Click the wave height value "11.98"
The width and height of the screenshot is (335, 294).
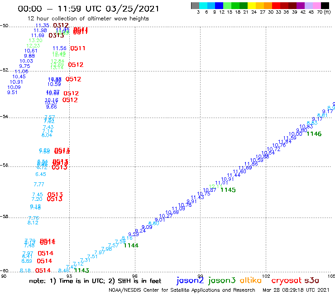(x=40, y=30)
